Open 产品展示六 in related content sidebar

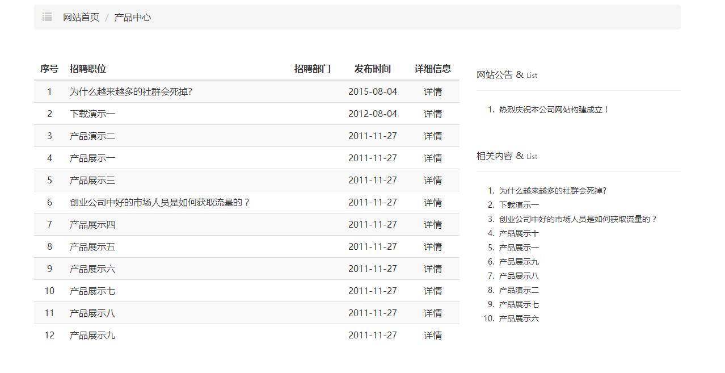(519, 318)
